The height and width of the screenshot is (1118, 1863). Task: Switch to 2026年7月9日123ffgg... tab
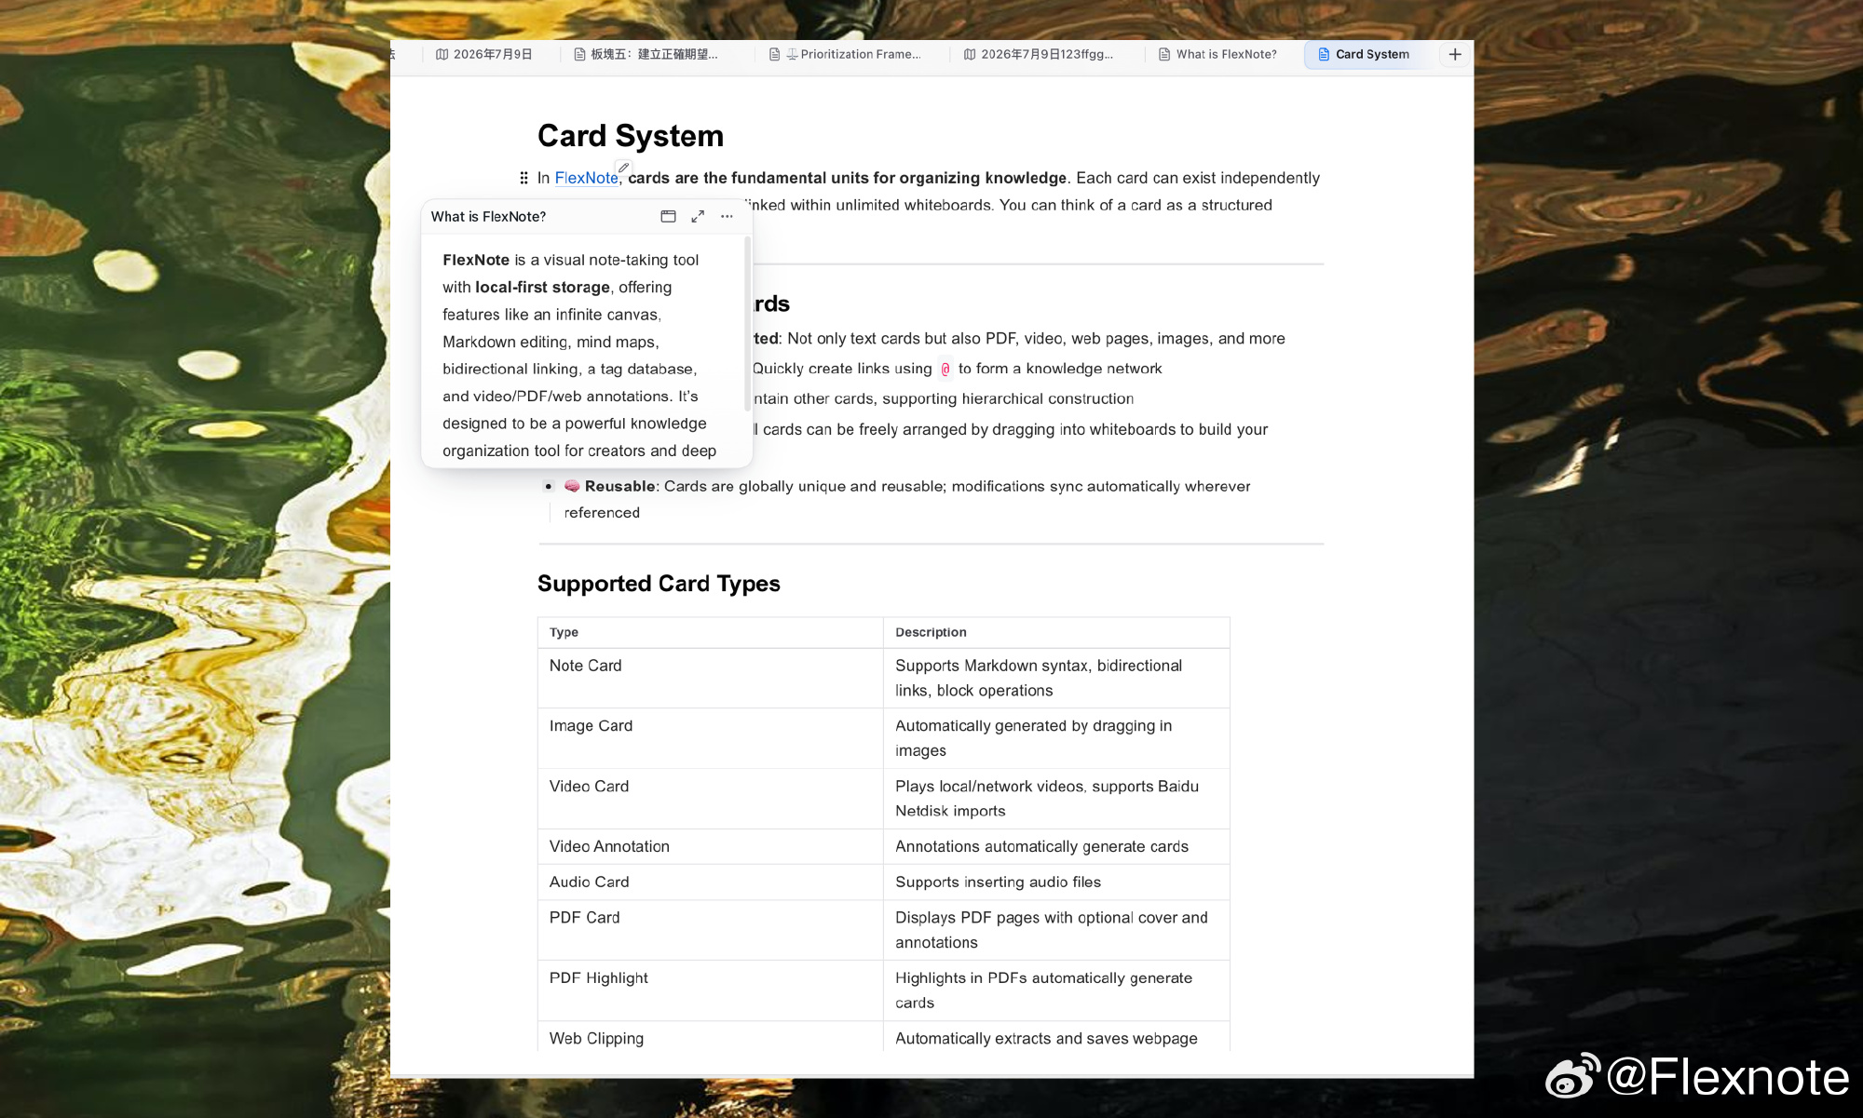[x=1039, y=54]
